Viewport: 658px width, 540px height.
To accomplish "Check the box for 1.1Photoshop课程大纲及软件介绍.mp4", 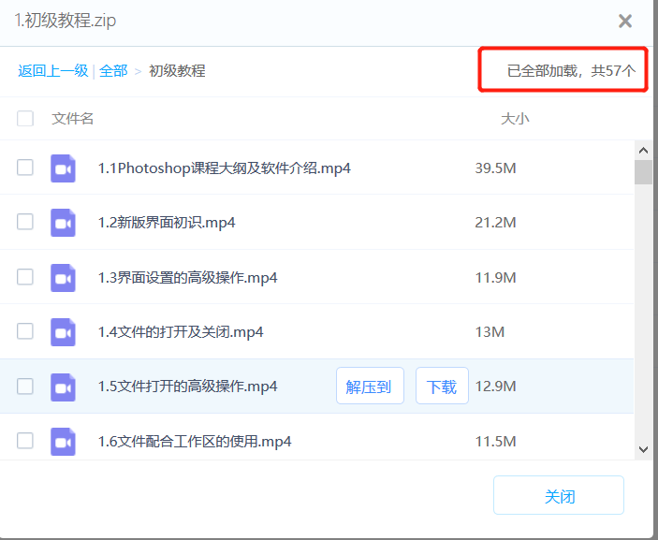I will coord(25,168).
